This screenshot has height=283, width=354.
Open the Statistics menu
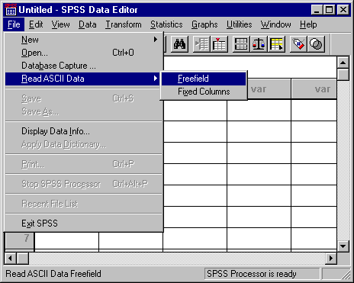point(166,24)
